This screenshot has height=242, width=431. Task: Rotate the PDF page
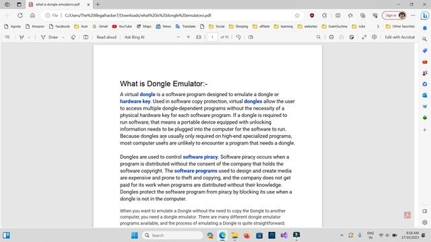pos(238,37)
